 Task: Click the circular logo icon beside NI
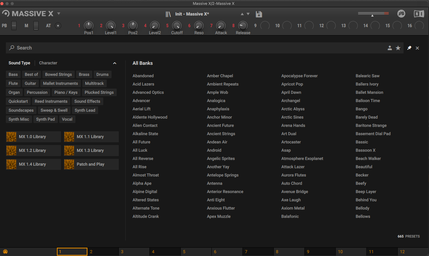click(x=401, y=14)
